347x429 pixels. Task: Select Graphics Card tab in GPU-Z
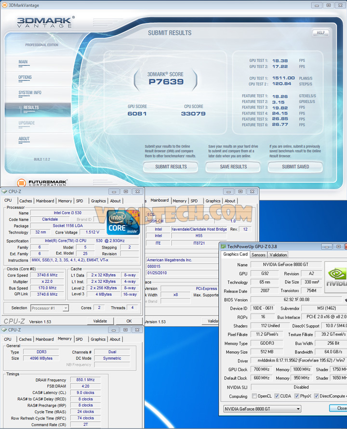point(235,254)
